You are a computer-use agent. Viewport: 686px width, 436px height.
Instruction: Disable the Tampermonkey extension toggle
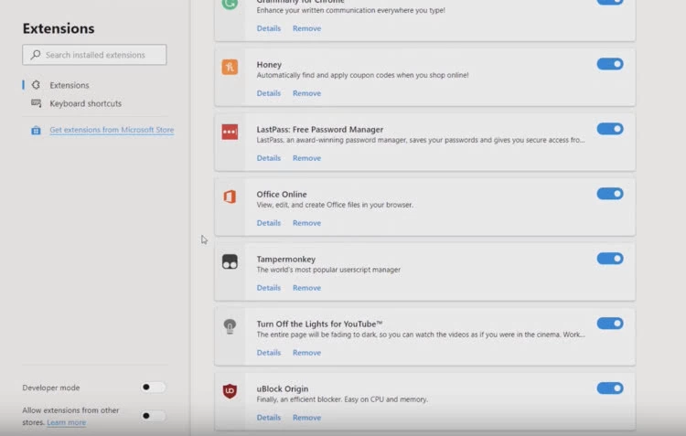click(x=609, y=259)
